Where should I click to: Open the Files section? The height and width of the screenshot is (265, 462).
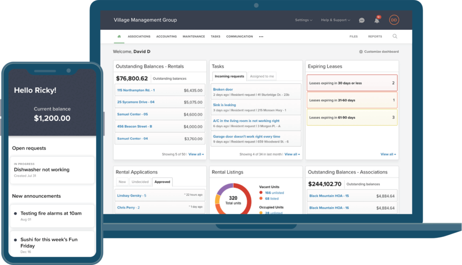coord(354,37)
